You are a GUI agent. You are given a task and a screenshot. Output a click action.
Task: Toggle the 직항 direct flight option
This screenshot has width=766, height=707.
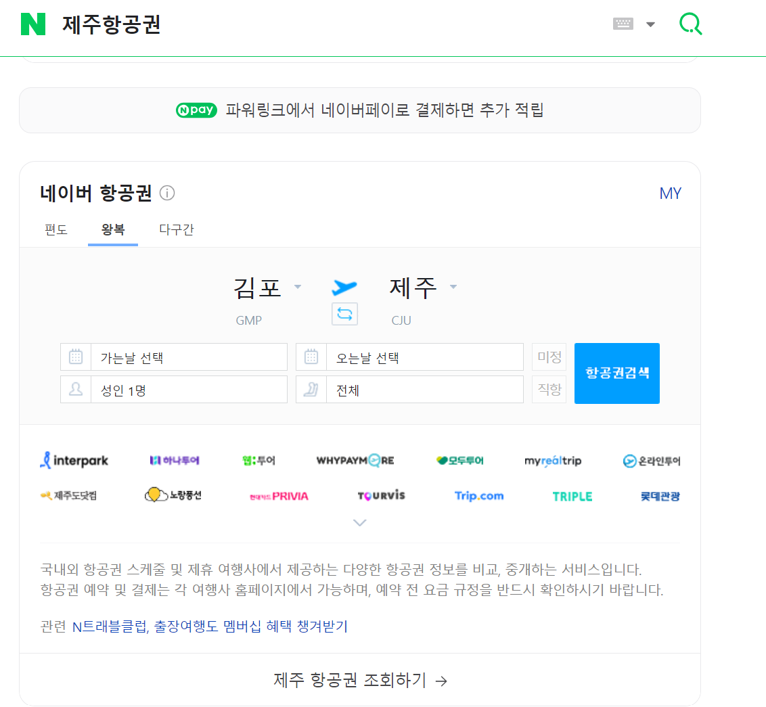tap(549, 390)
